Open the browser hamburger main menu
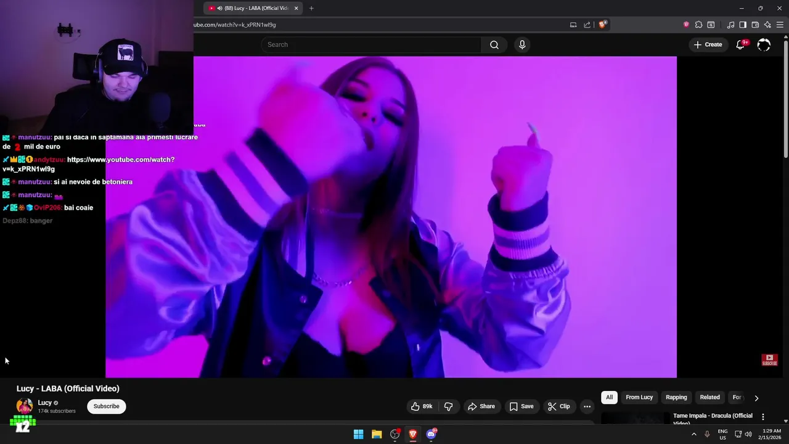 (x=780, y=25)
